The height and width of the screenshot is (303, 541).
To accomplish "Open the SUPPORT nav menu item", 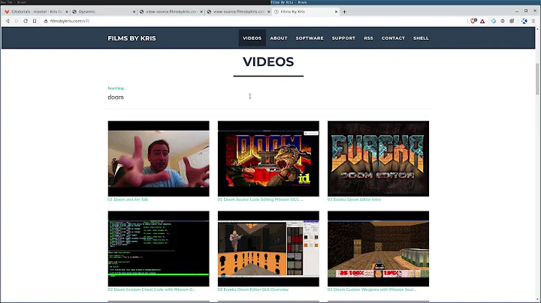I will click(x=343, y=38).
